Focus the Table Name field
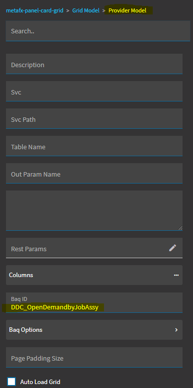The width and height of the screenshot is (193, 388). coord(95,146)
